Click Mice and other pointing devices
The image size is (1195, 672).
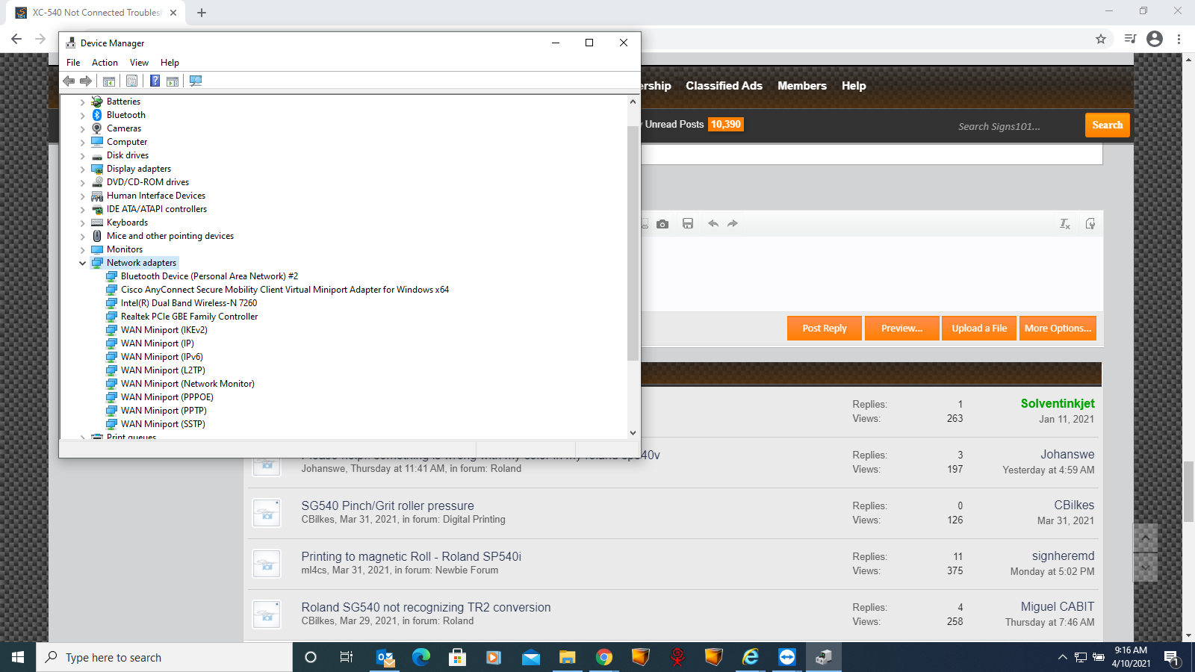click(170, 236)
